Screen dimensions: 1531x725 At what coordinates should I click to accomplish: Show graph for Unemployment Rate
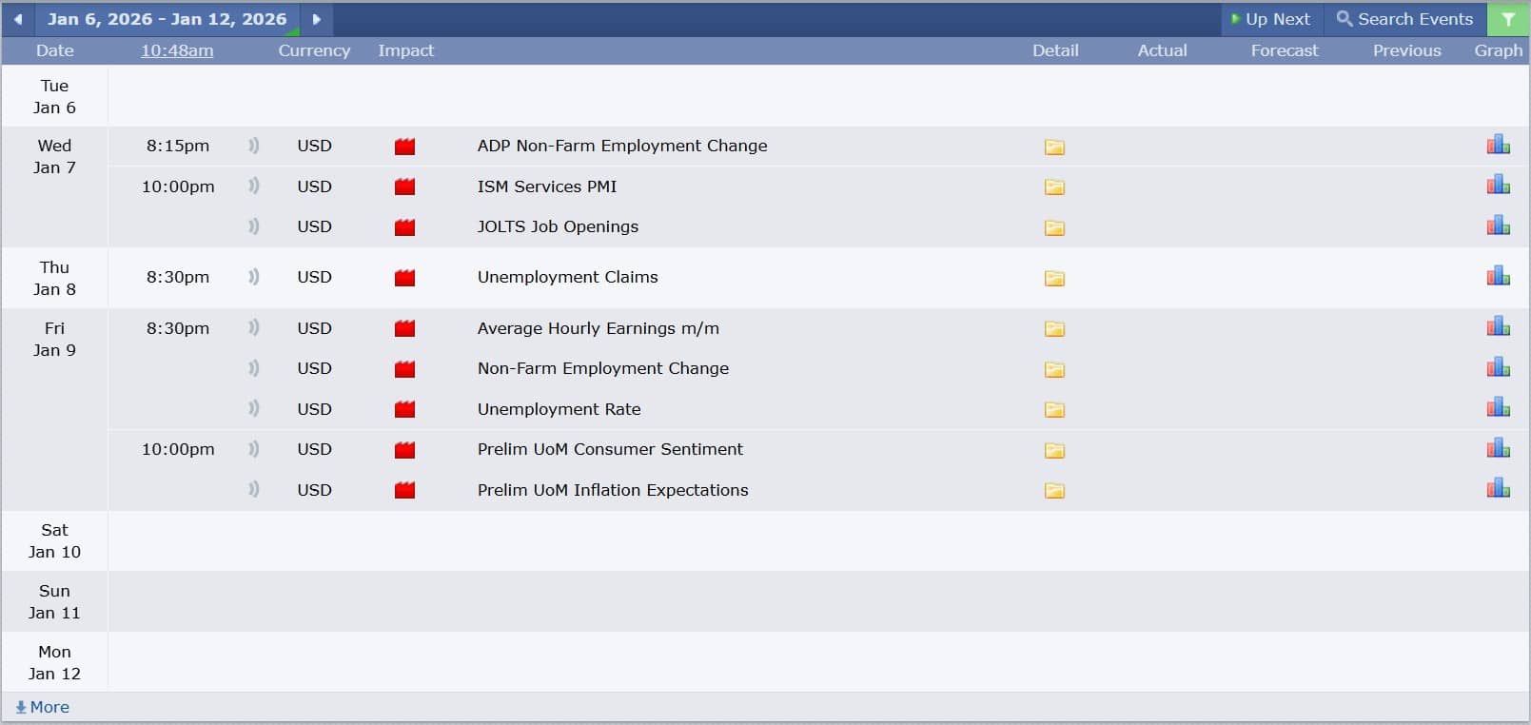[x=1498, y=408]
